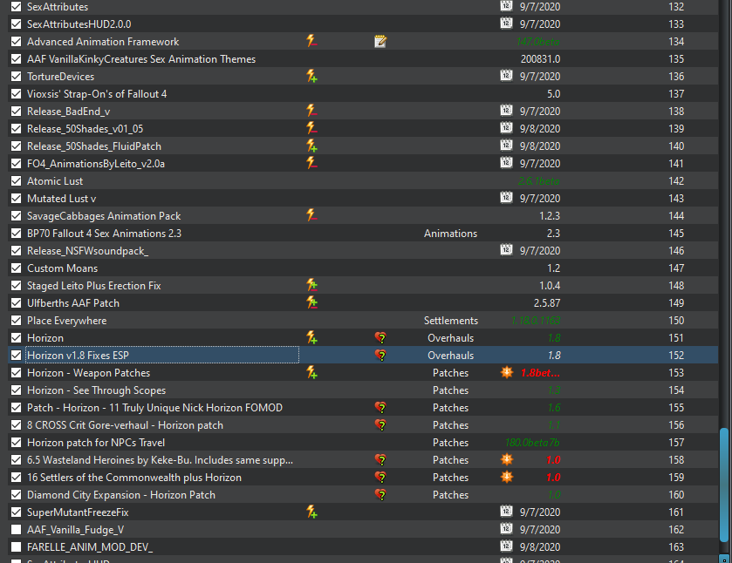Click the conflict icon on Staged Leito Plus Erection Fix
The height and width of the screenshot is (563, 732).
pyautogui.click(x=311, y=286)
